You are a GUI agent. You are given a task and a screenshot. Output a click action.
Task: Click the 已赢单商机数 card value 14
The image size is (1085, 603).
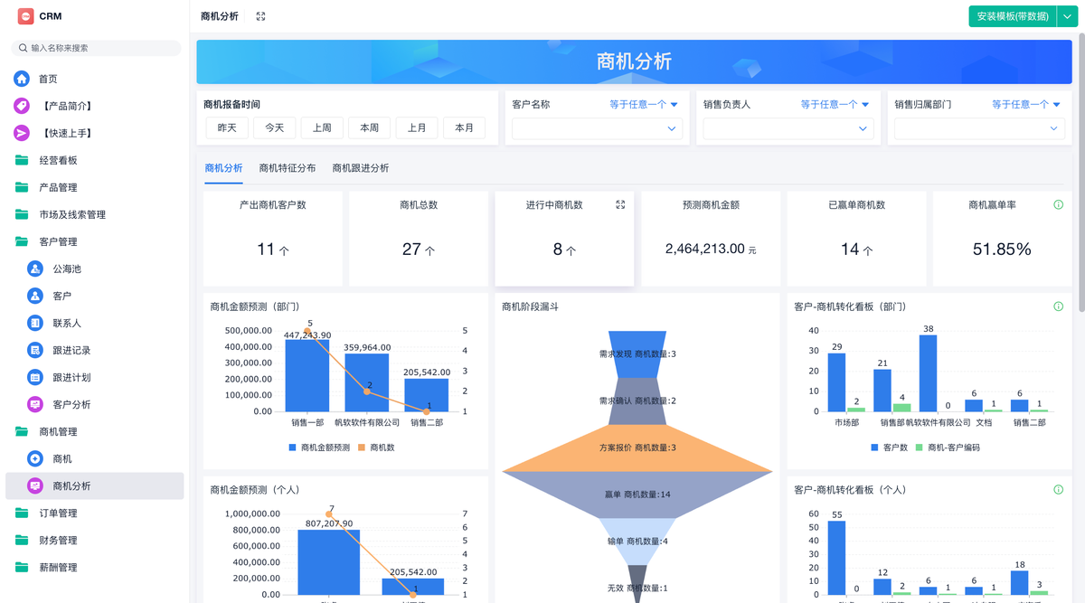point(850,250)
